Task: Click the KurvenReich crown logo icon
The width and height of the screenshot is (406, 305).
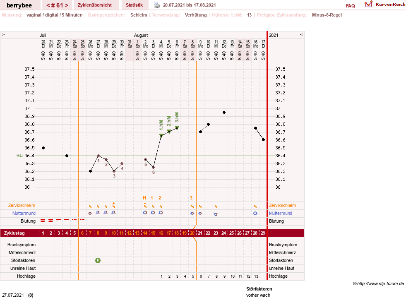Action: [x=368, y=4]
